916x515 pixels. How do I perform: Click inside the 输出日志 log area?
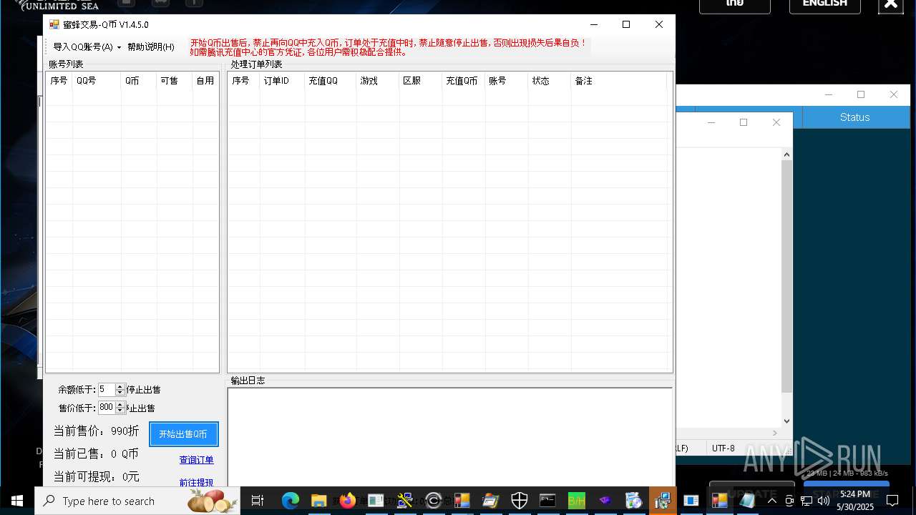(449, 438)
